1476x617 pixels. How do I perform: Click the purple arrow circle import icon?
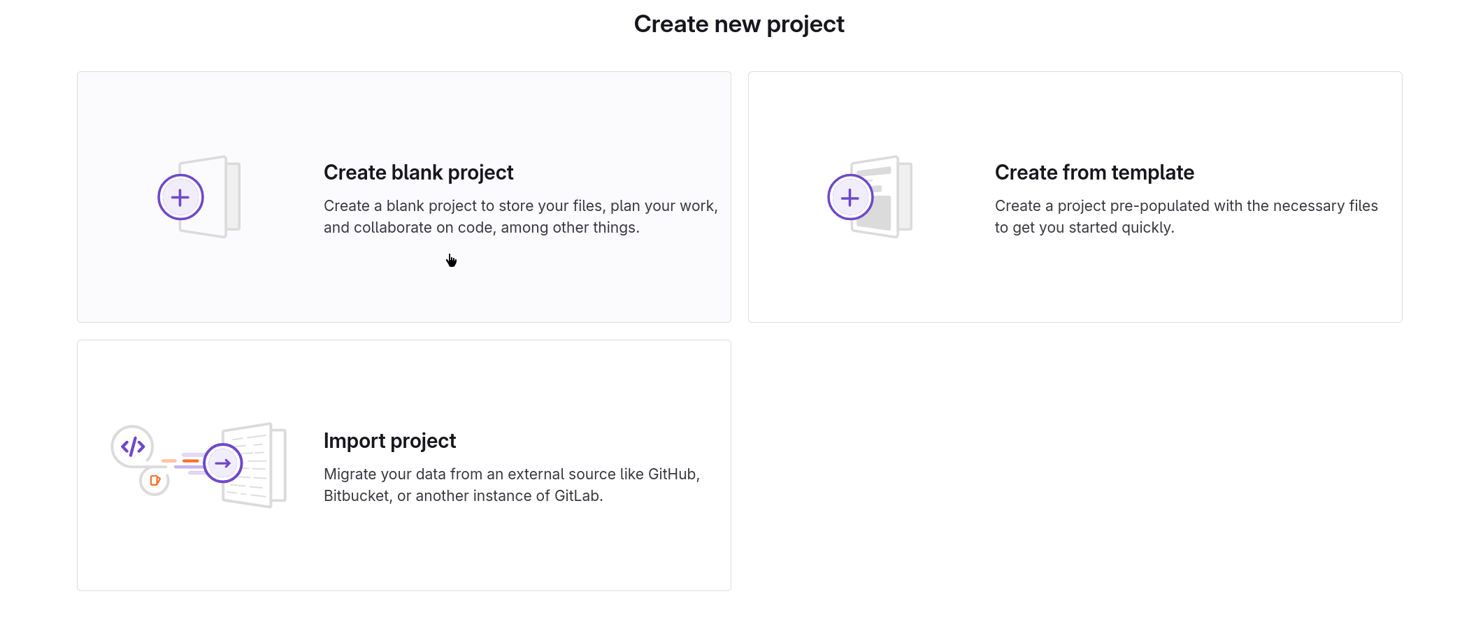pos(223,463)
